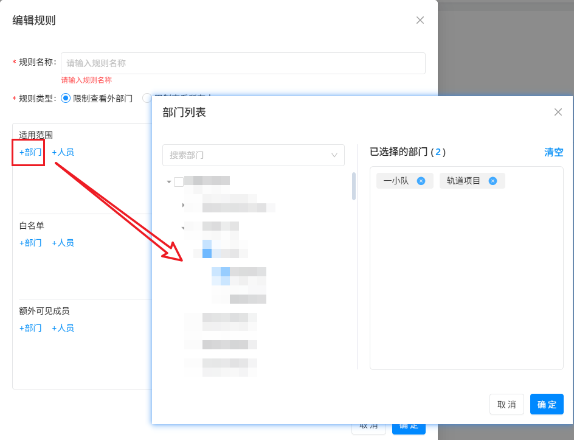Screen dimensions: 574x440
Task: Click the department tree vertical scrollbar
Action: (354, 186)
